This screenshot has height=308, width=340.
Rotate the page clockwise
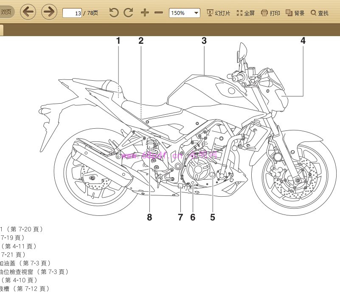click(129, 13)
